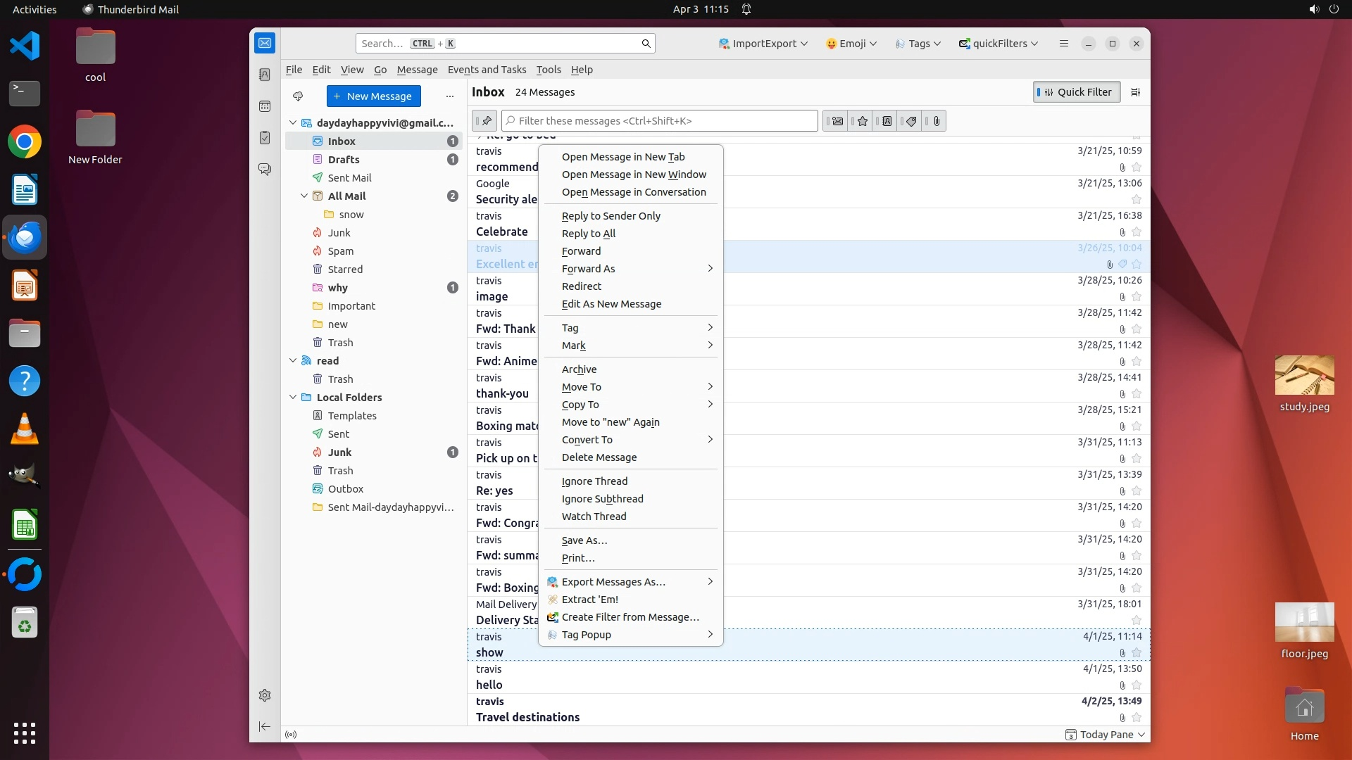Viewport: 1352px width, 760px height.
Task: Open Google Chrome from the dock
Action: tap(25, 142)
